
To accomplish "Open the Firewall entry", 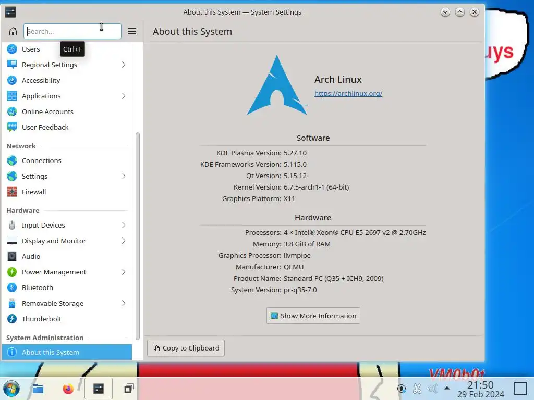I will pos(67,192).
